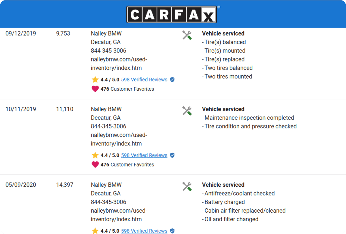Image resolution: width=346 pixels, height=234 pixels.
Task: Click the nalleybmw.com website text in the 09/12/2019 entry
Action: click(119, 64)
